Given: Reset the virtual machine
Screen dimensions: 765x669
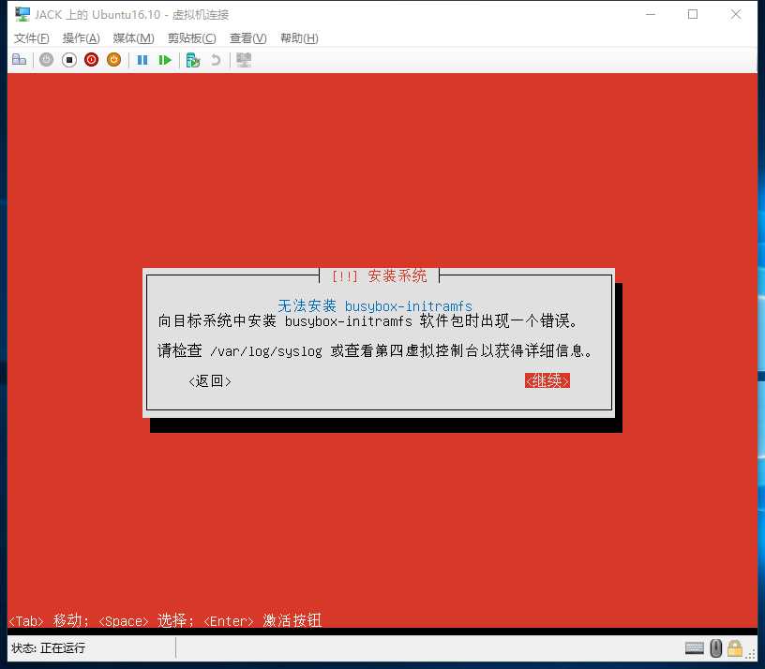Looking at the screenshot, I should click(166, 59).
